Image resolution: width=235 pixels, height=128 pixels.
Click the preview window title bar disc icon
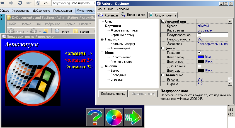(4, 37)
